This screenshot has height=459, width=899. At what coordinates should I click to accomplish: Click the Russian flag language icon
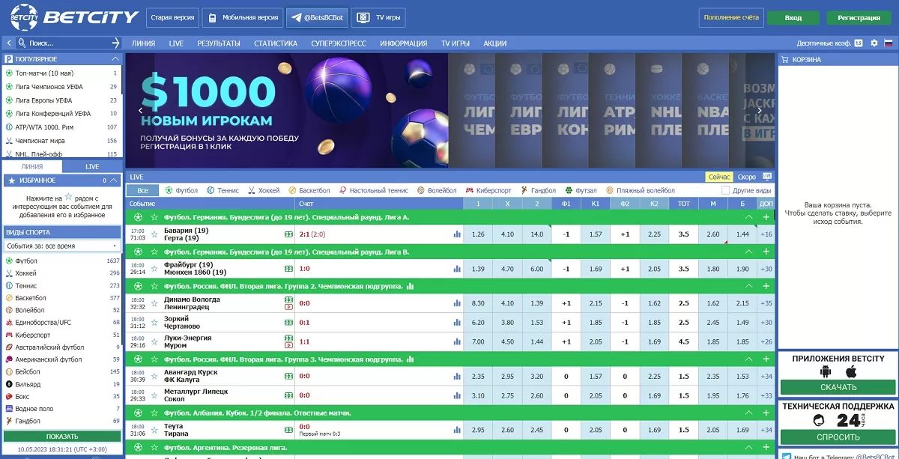(889, 43)
